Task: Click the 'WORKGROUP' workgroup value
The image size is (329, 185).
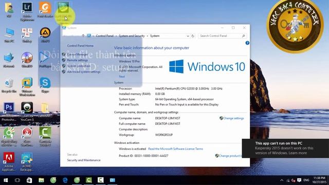Action: pyautogui.click(x=164, y=135)
